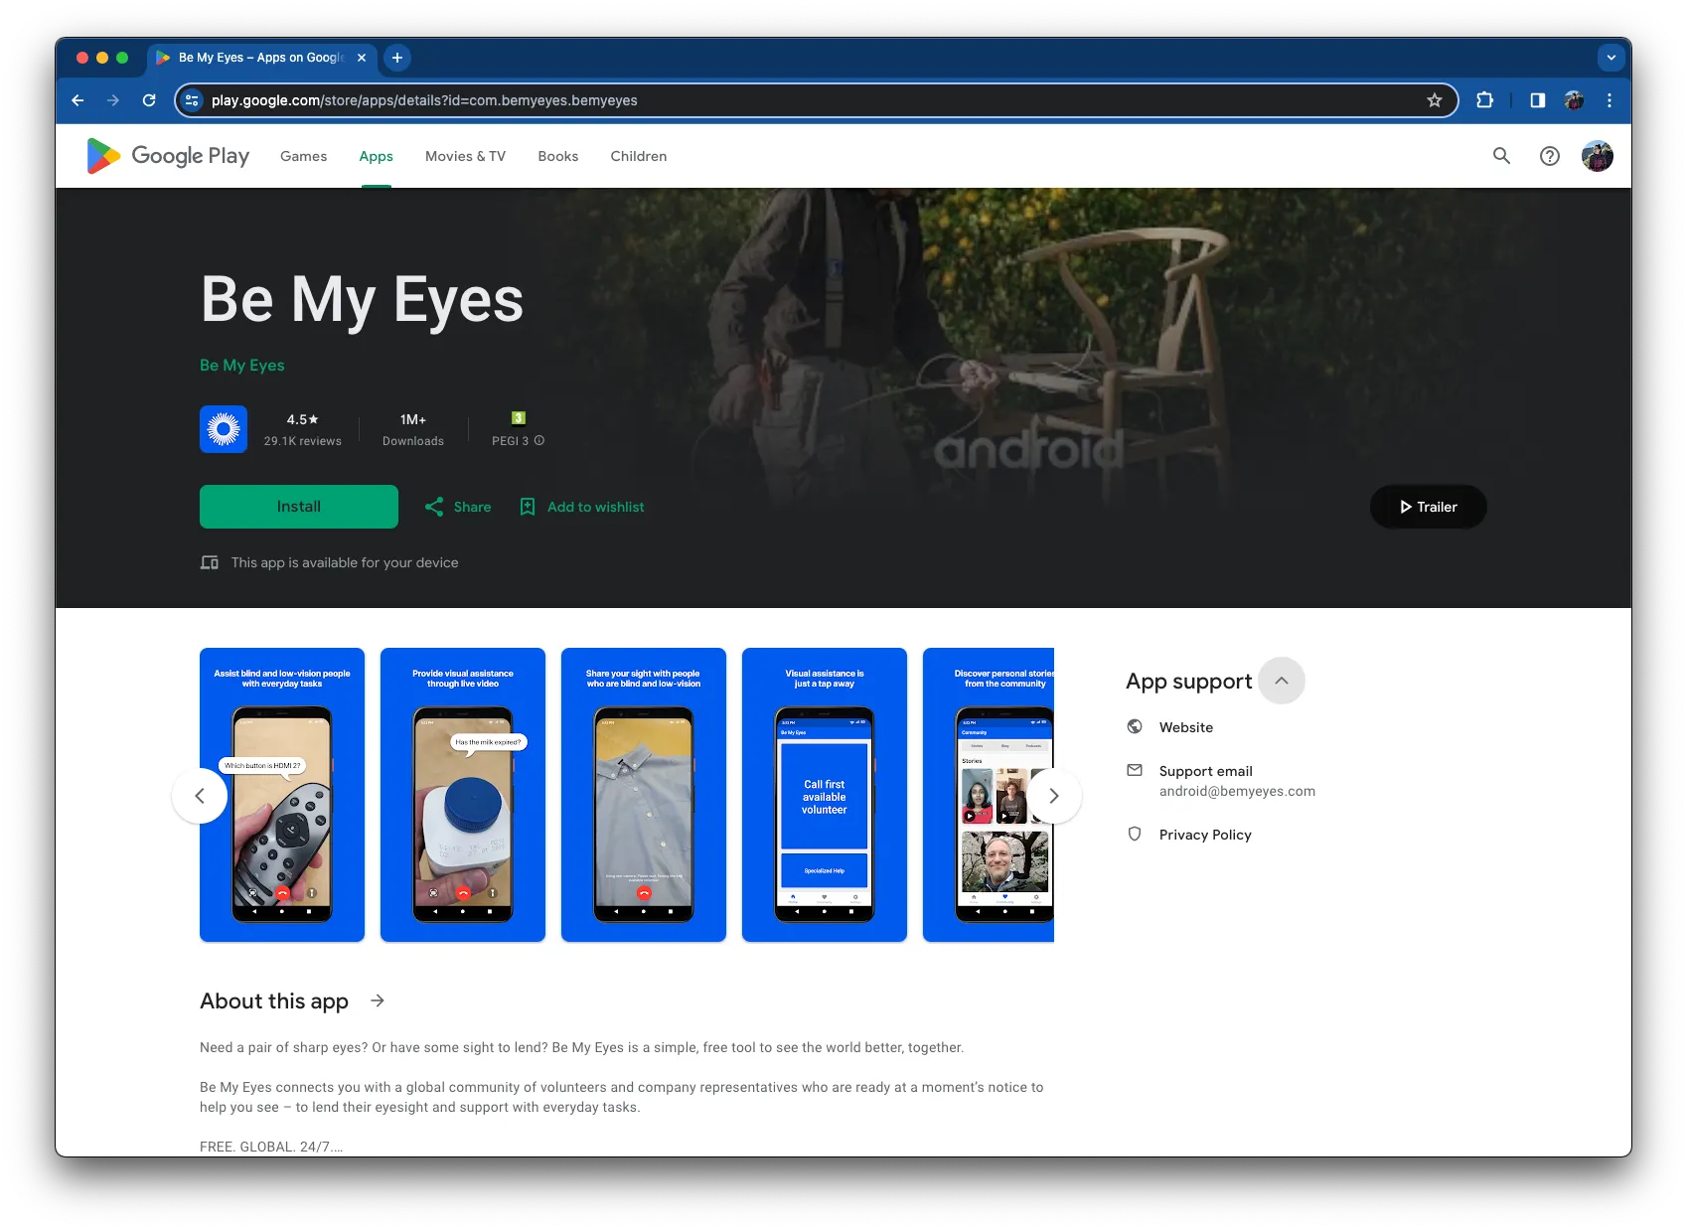Switch to the Books tab
This screenshot has height=1230, width=1687.
(x=557, y=156)
